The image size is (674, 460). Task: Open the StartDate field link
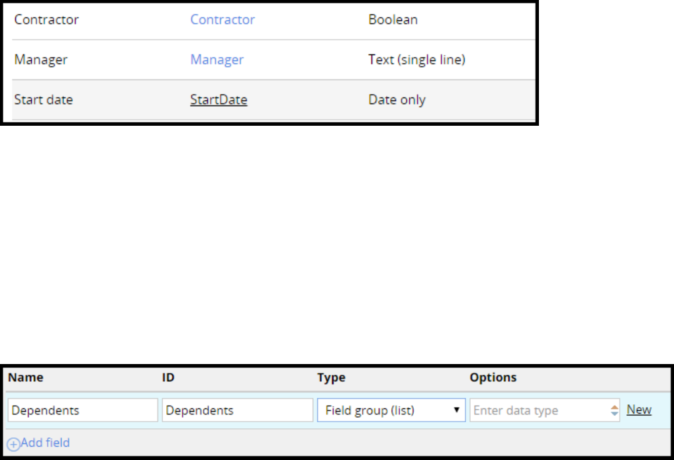[x=218, y=101]
